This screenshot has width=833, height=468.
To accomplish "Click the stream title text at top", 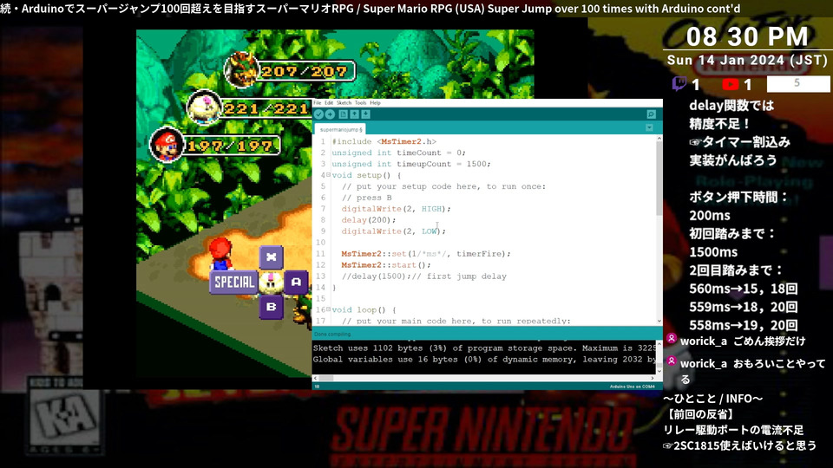I will click(x=371, y=9).
